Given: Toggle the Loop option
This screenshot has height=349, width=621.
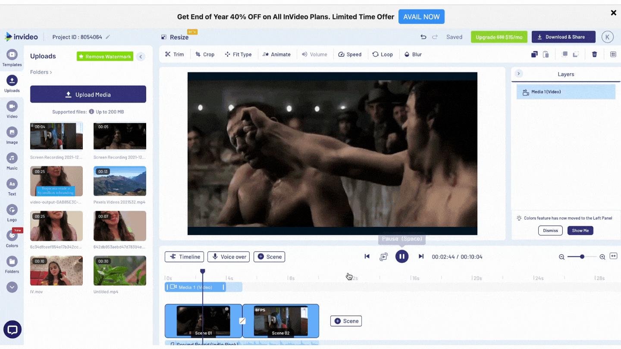Looking at the screenshot, I should coord(383,54).
